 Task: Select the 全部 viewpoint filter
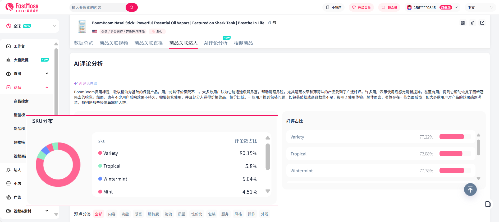(99, 214)
